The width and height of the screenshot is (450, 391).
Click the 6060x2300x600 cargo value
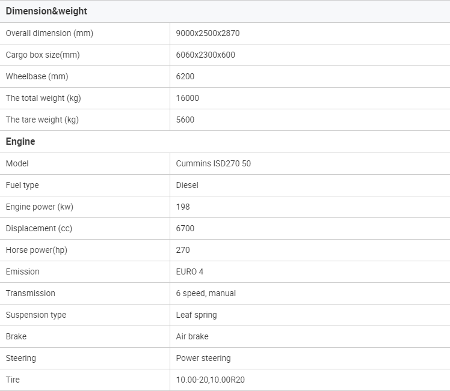click(205, 55)
